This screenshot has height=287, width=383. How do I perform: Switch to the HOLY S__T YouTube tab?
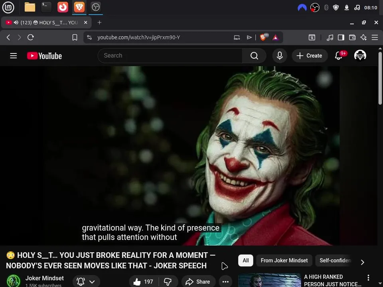coord(46,22)
